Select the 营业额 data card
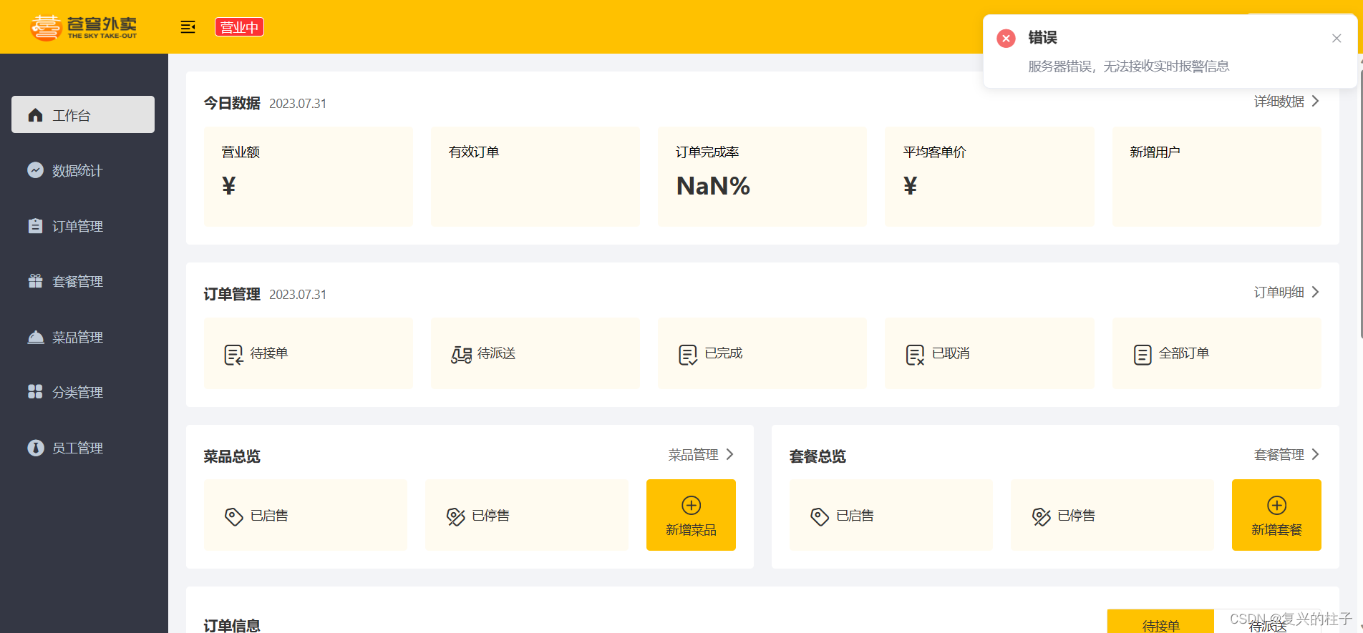Screen dimensions: 1363x633 (x=309, y=177)
